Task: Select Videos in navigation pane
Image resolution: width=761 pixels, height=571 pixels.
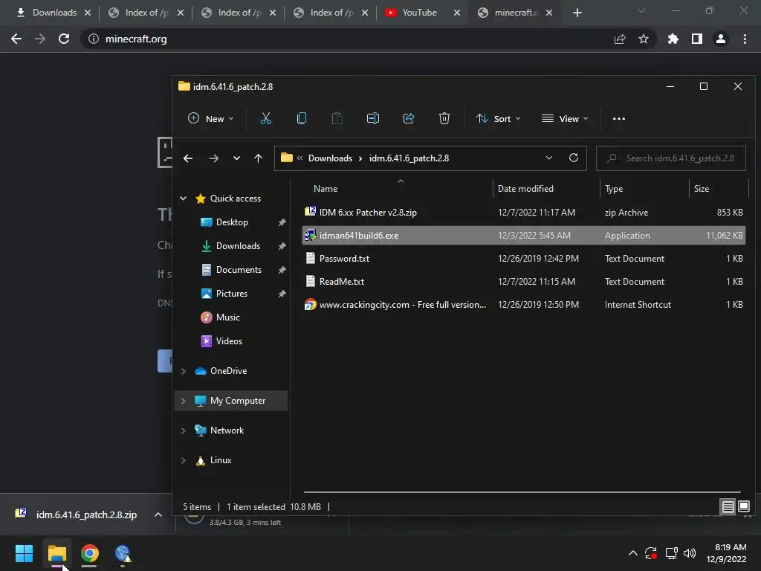Action: (229, 341)
